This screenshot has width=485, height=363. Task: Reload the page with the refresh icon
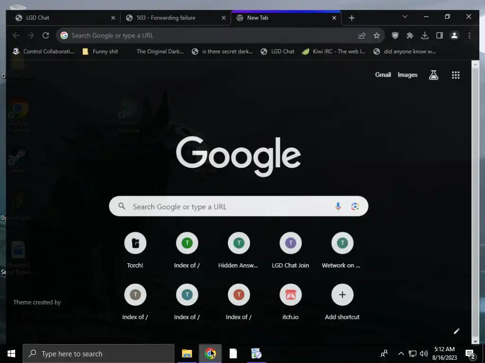(46, 35)
